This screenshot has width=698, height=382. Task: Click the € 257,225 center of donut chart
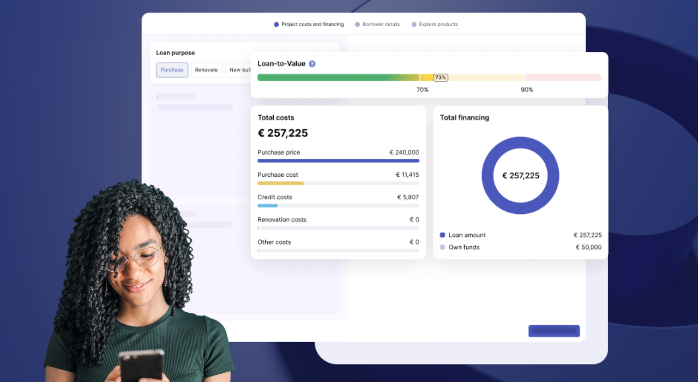[x=521, y=176]
